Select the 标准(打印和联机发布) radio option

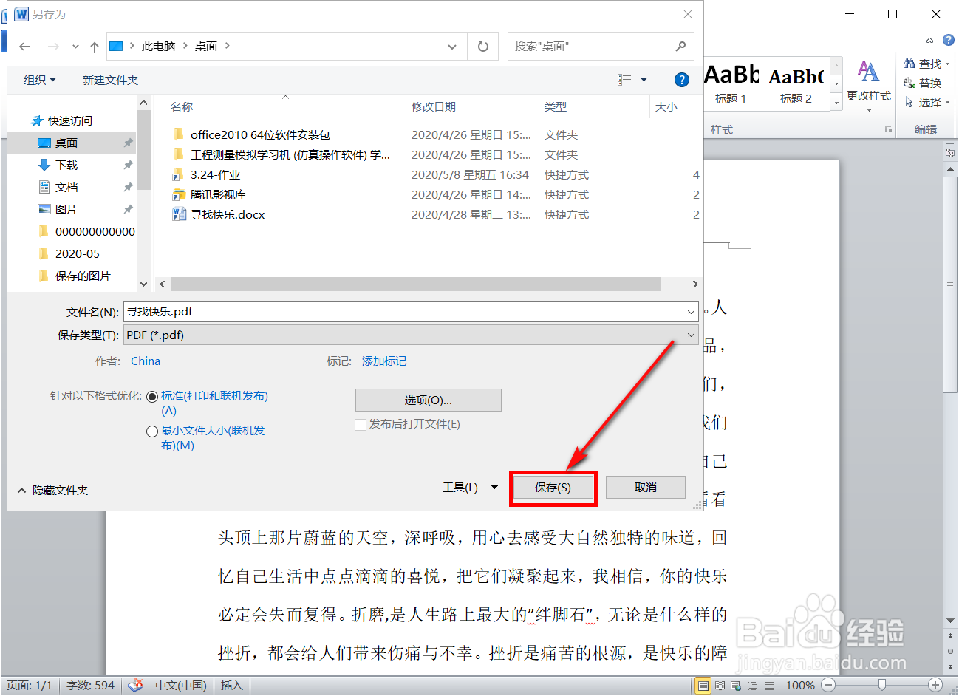[x=152, y=395]
